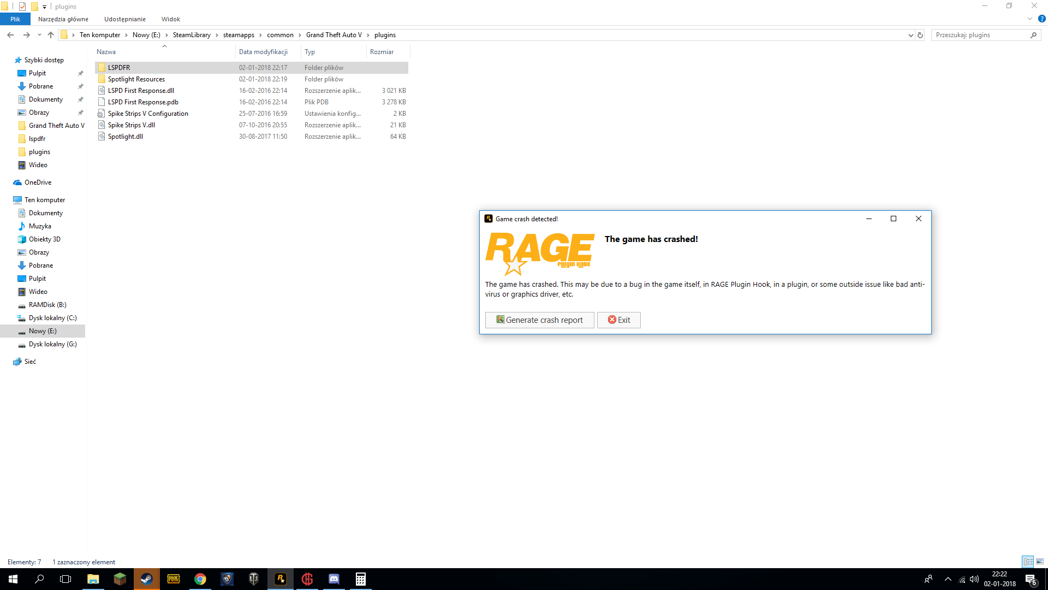Select the Spotlight Resources folder
Image resolution: width=1048 pixels, height=590 pixels.
136,79
